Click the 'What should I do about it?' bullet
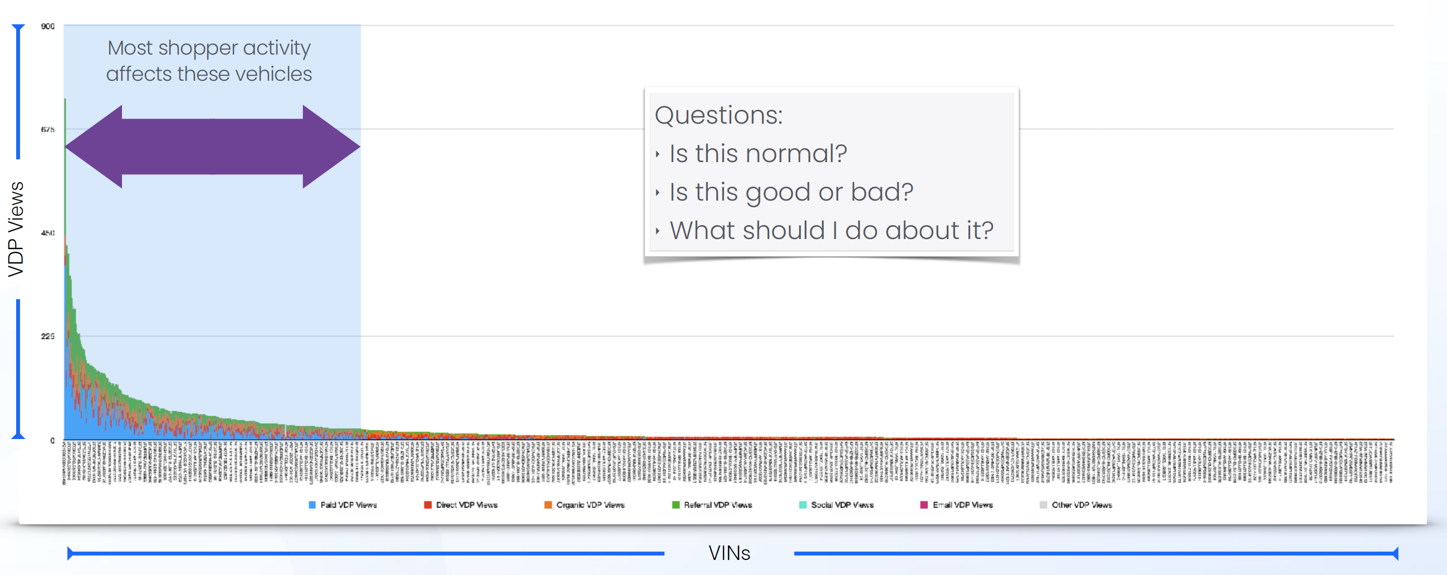Image resolution: width=1447 pixels, height=575 pixels. [x=832, y=231]
